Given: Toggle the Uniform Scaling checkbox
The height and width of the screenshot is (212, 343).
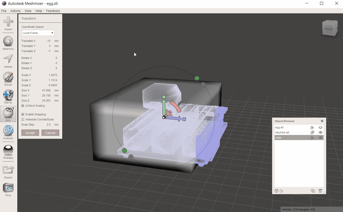Looking at the screenshot, I should pyautogui.click(x=23, y=106).
